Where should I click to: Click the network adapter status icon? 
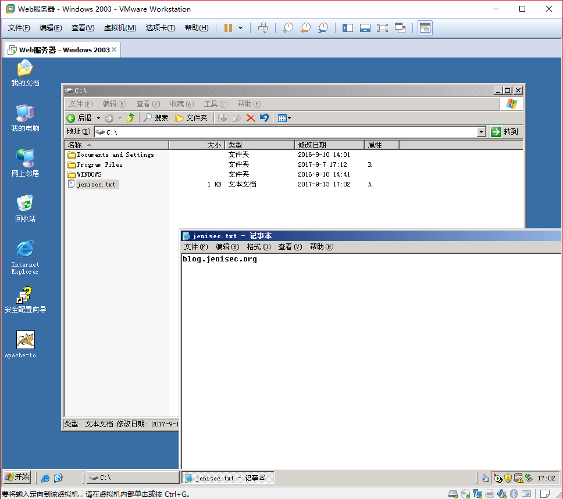point(478,494)
